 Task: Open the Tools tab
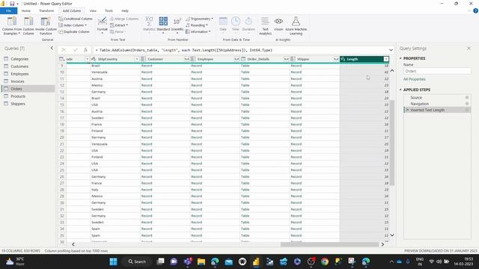pyautogui.click(x=109, y=10)
